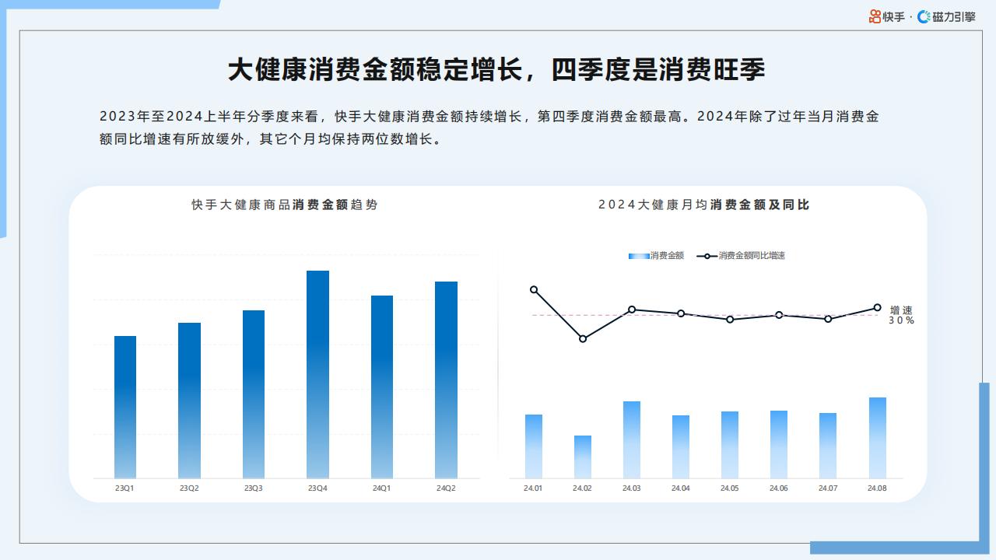Image resolution: width=996 pixels, height=560 pixels.
Task: Click the 消费金额 legend text
Action: coord(667,256)
